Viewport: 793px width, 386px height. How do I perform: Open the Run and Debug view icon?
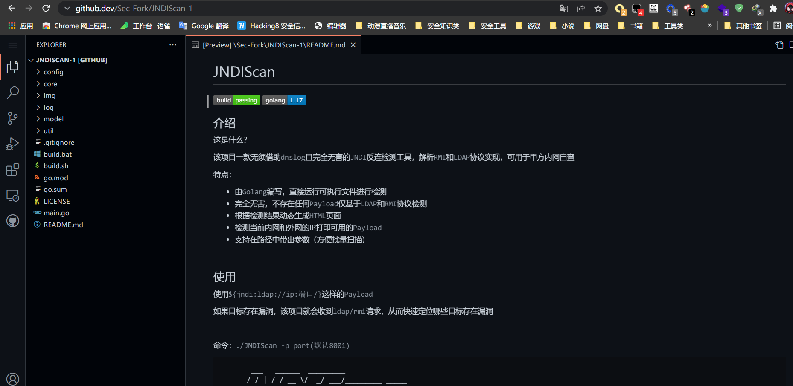point(13,144)
